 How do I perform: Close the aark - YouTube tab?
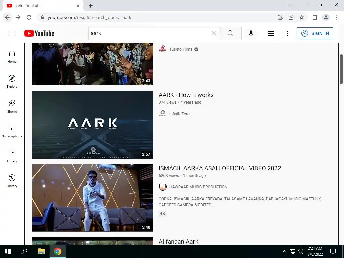point(78,6)
